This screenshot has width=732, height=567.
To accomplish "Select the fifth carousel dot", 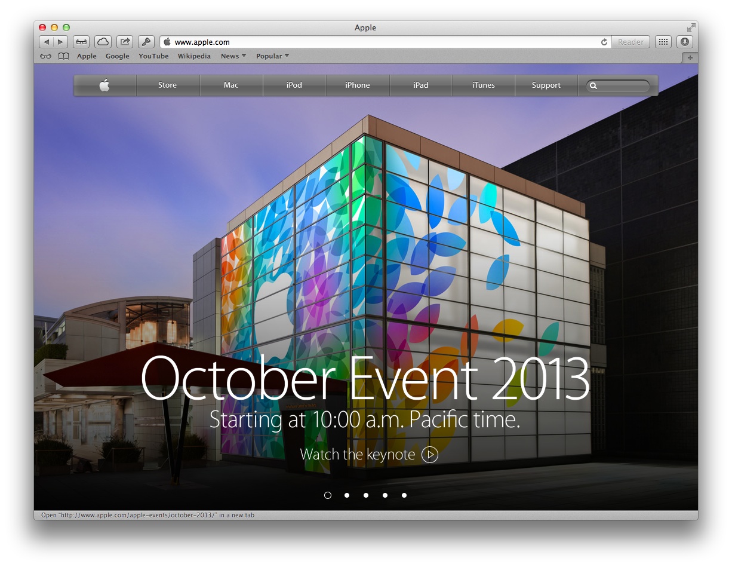I will click(x=404, y=495).
